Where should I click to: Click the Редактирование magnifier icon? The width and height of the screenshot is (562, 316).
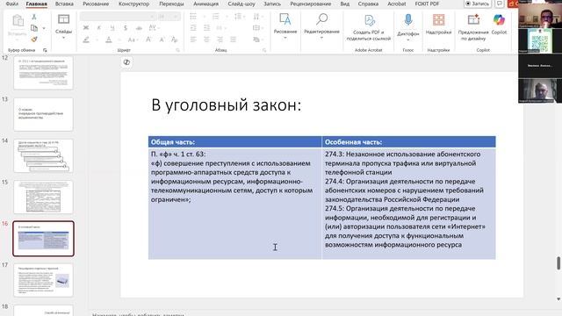coord(322,19)
